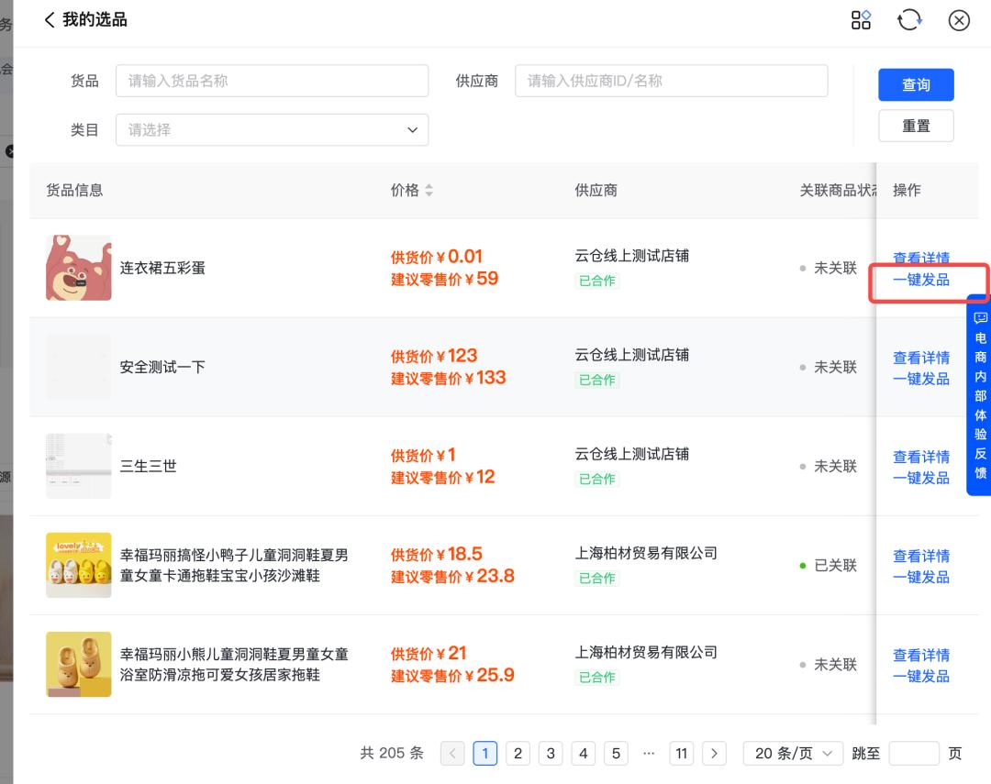
Task: Click the pagination ellipsis to reveal more pages
Action: (x=649, y=753)
